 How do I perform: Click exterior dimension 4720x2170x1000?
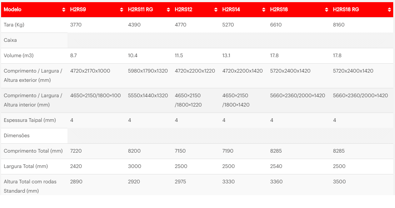pyautogui.click(x=90, y=71)
